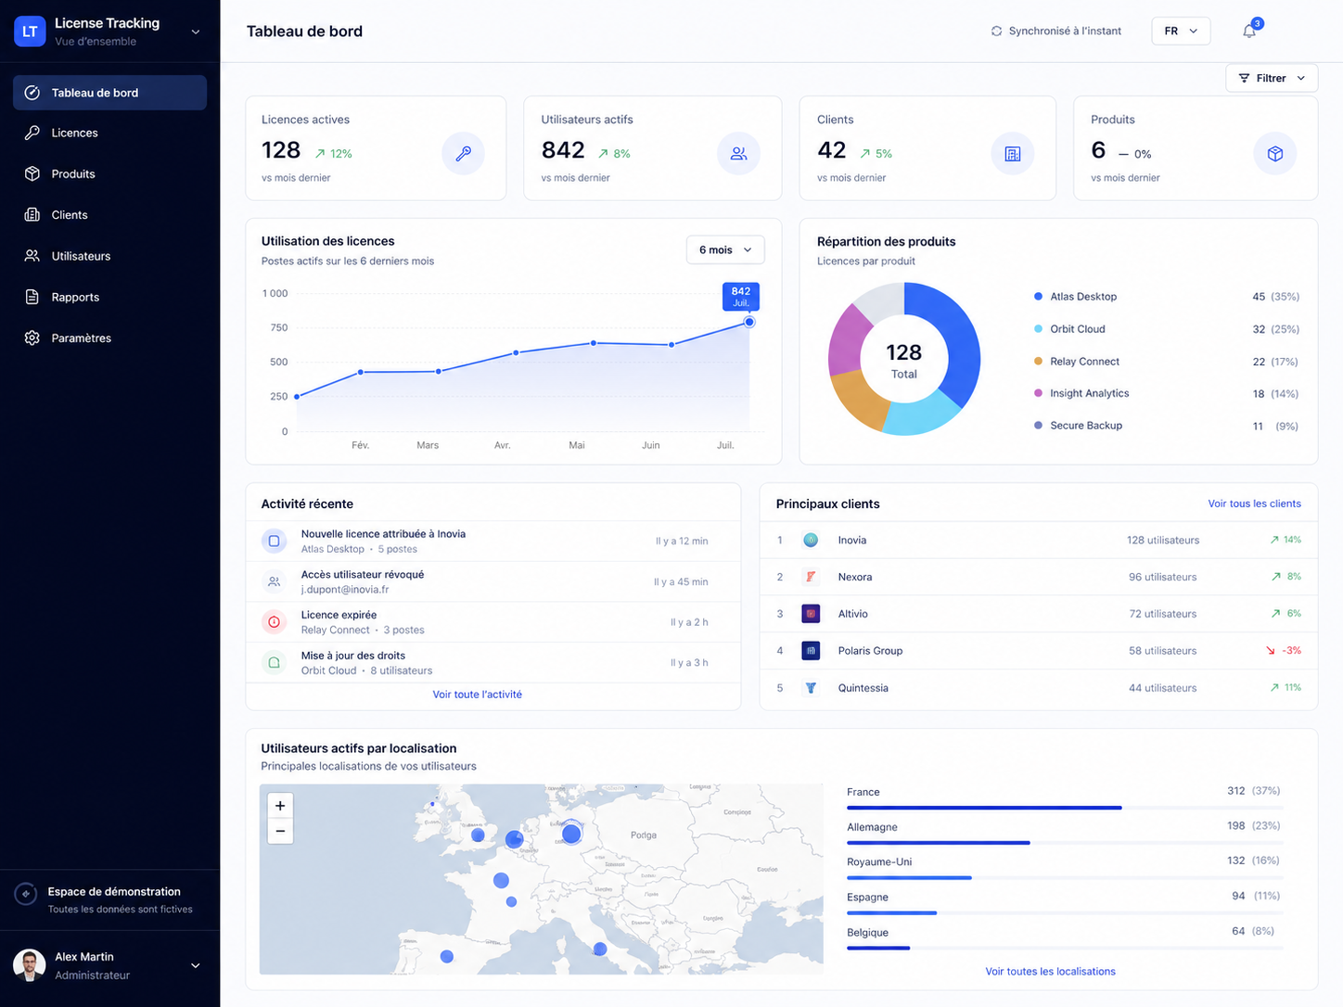Click the Atlas Desktop blue legend dot
Viewport: 1343px width, 1007px height.
click(x=1038, y=297)
